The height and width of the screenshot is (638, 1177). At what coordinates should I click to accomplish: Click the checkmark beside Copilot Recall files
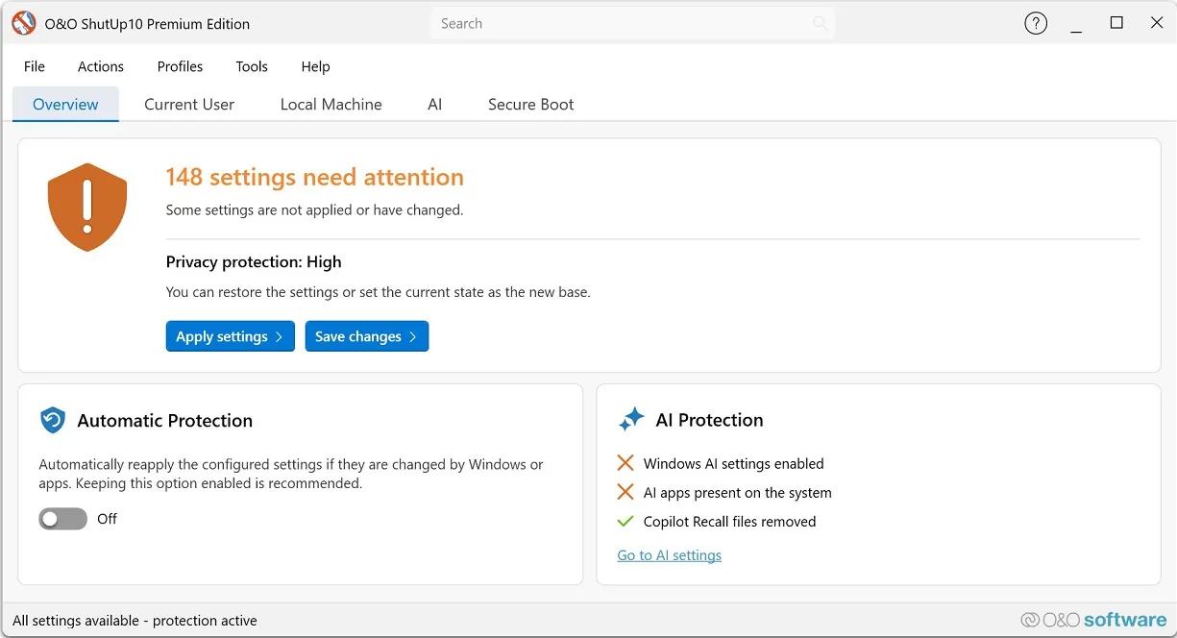pos(625,522)
